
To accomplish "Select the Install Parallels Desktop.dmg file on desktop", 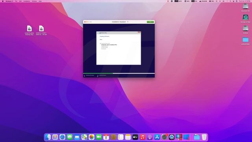I will [29, 30].
